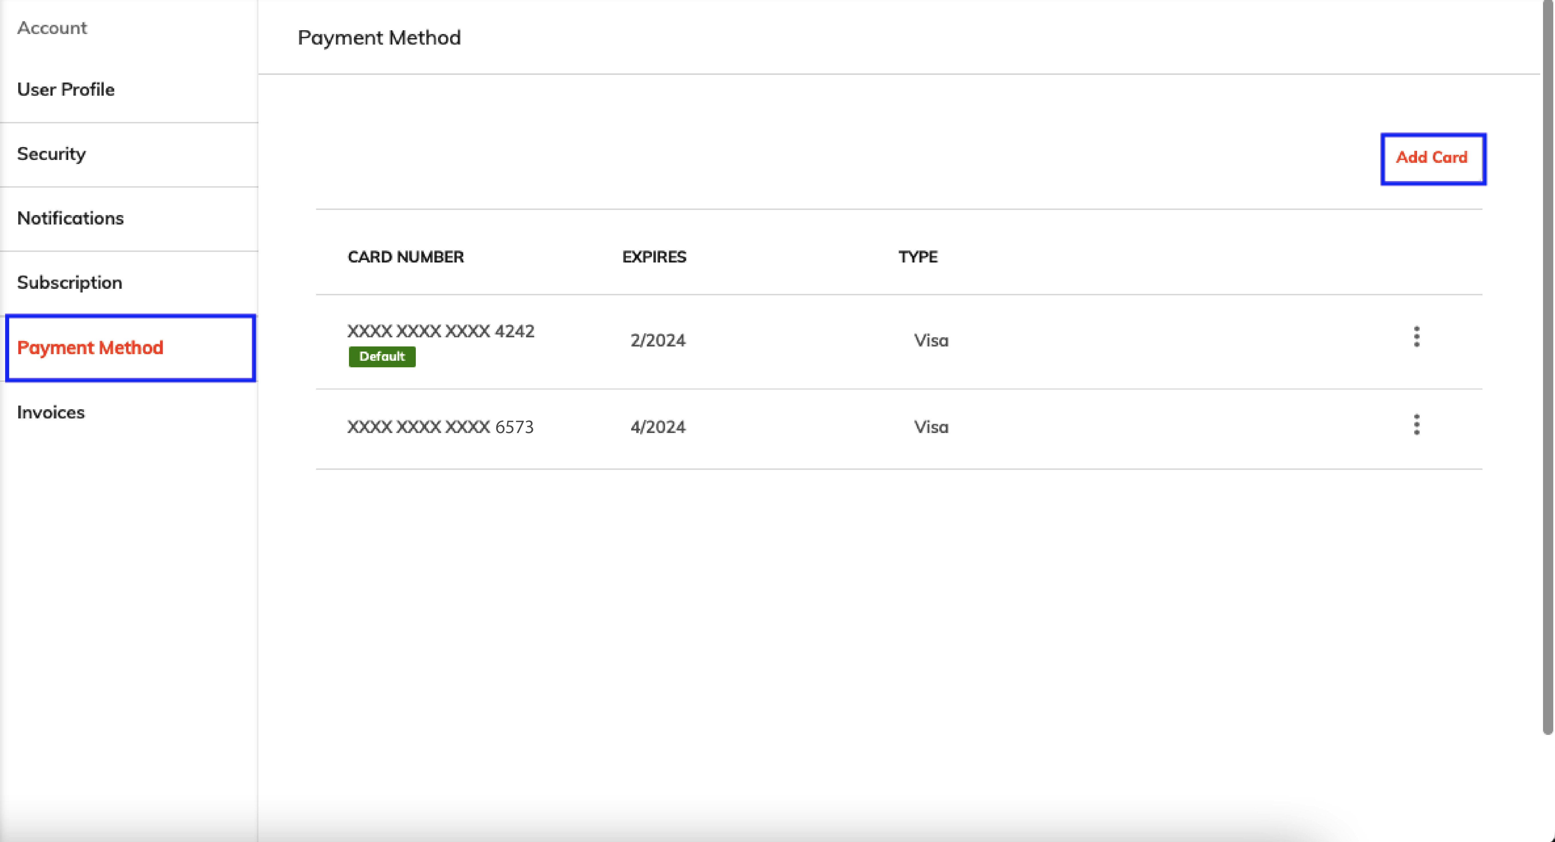Open options menu for card ending 4242
Viewport: 1555px width, 842px height.
coord(1416,337)
